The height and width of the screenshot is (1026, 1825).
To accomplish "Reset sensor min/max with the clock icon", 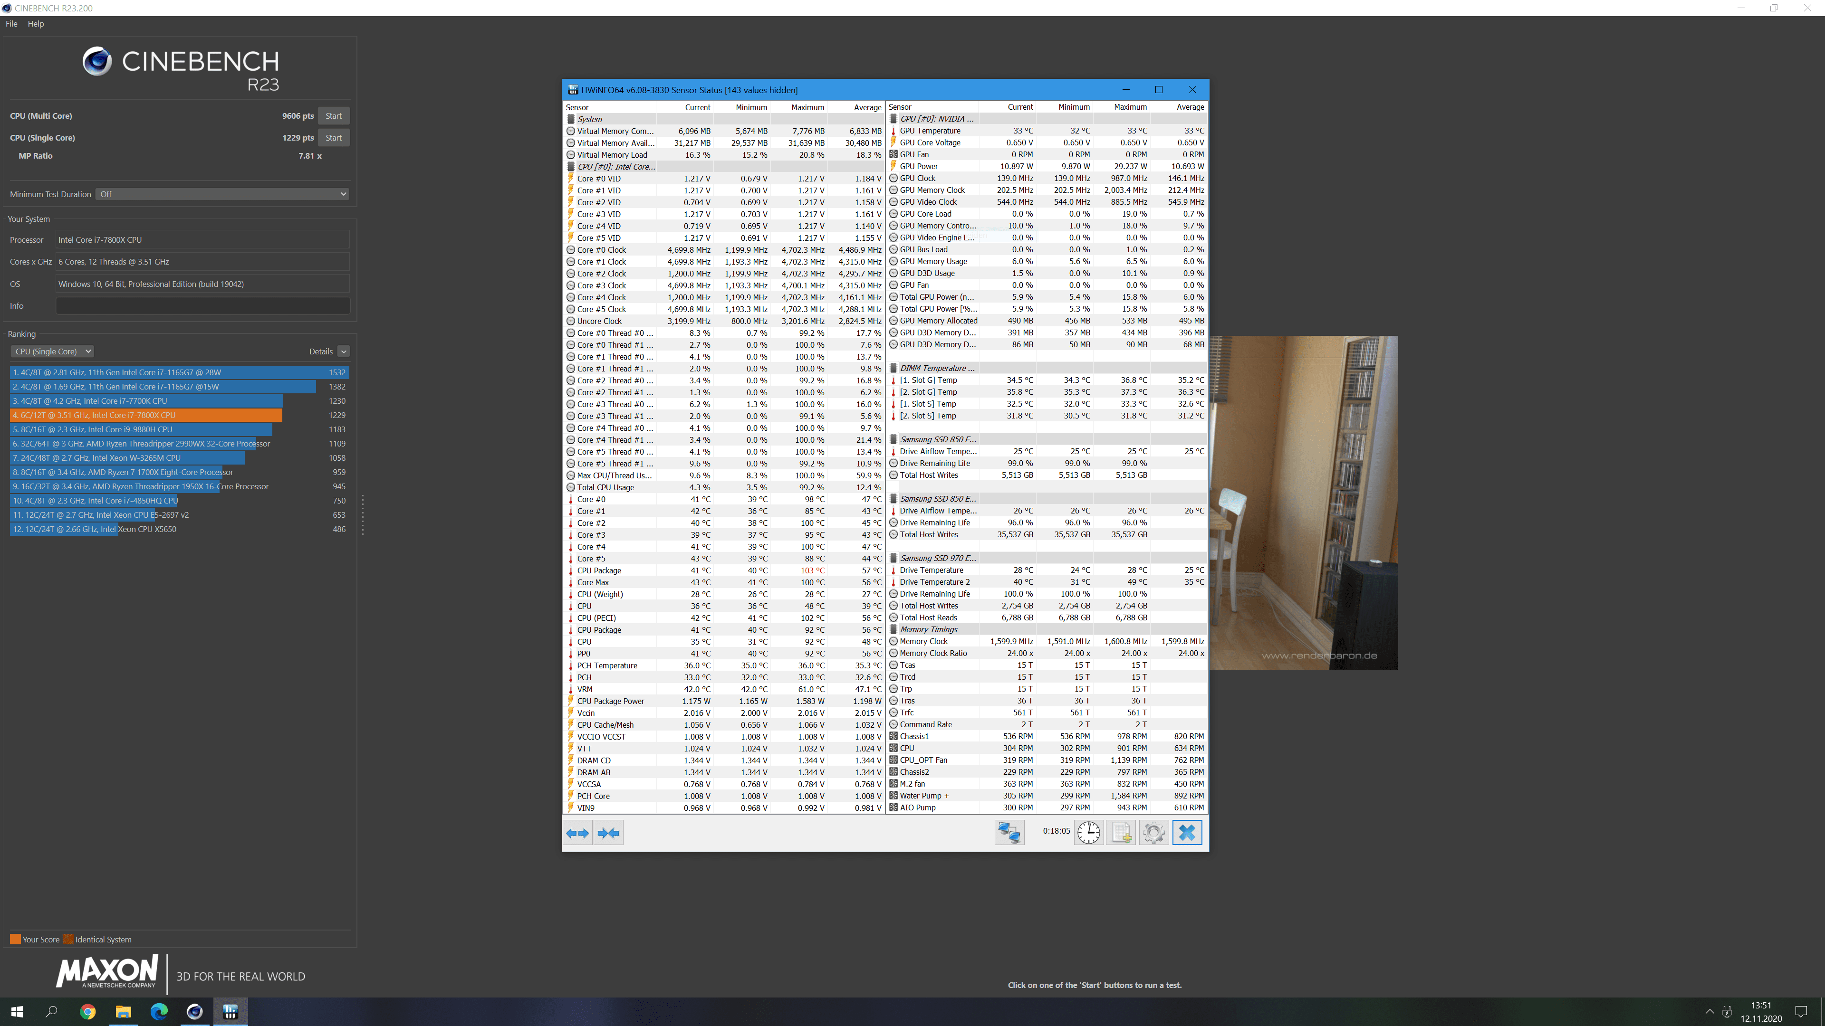I will [1088, 832].
